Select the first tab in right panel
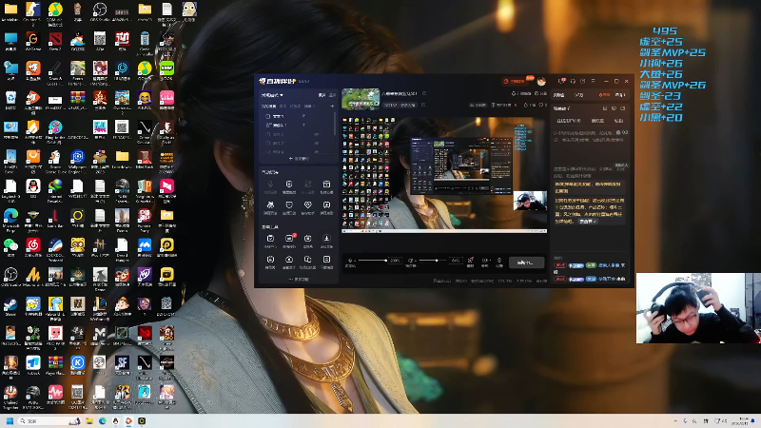The height and width of the screenshot is (428, 761). tap(559, 95)
